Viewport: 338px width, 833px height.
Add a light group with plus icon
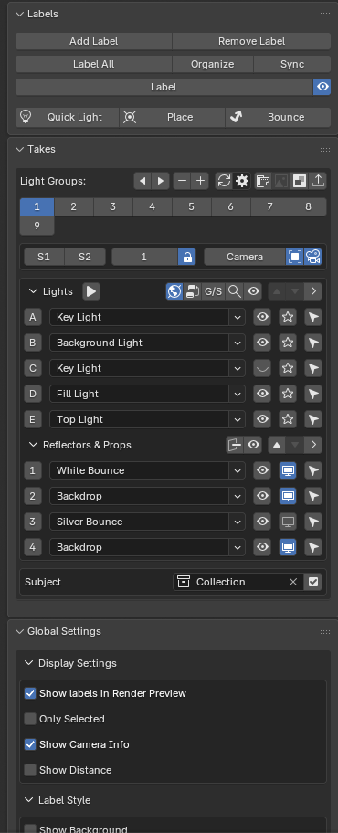click(x=200, y=181)
